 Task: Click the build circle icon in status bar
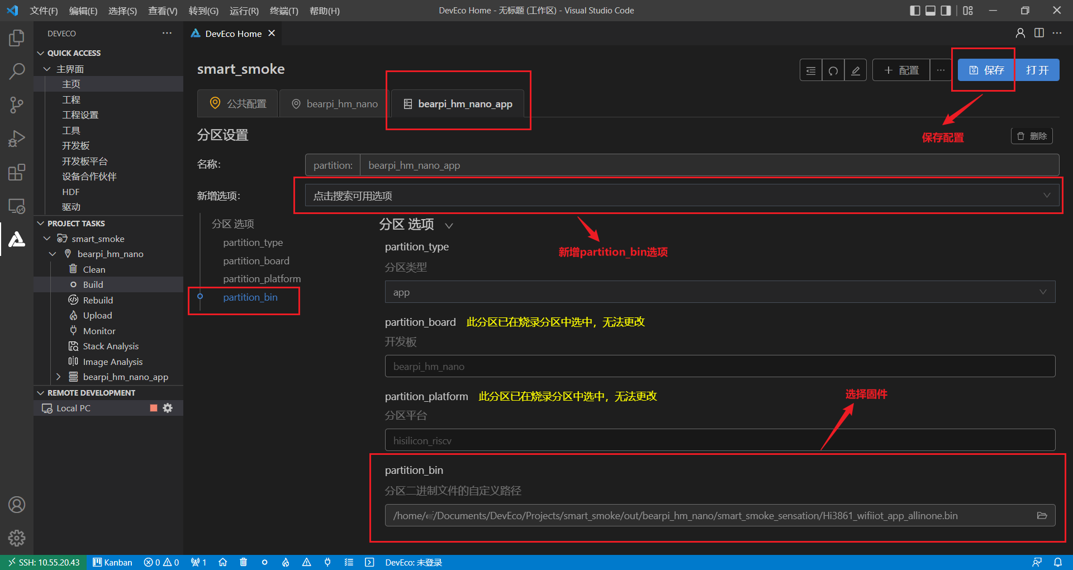point(264,562)
